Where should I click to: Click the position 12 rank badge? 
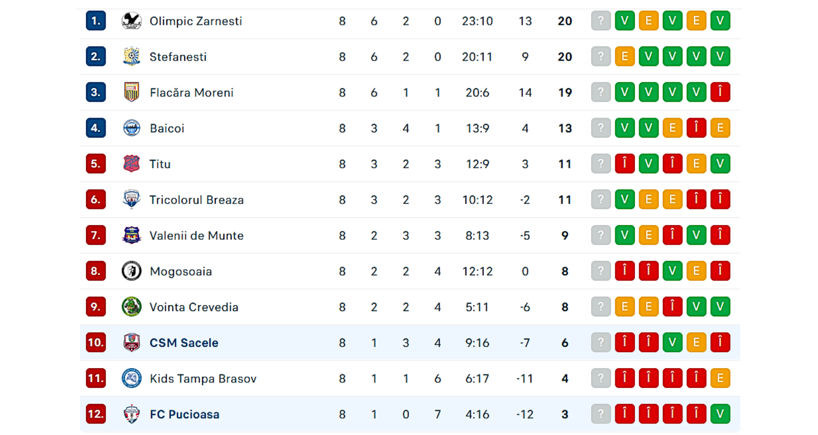(x=96, y=414)
